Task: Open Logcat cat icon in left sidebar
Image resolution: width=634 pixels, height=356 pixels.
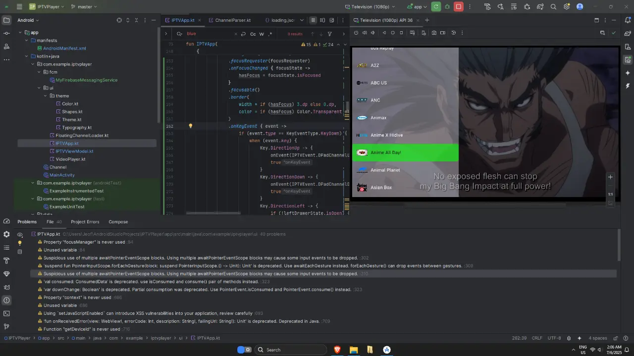Action: 6,287
